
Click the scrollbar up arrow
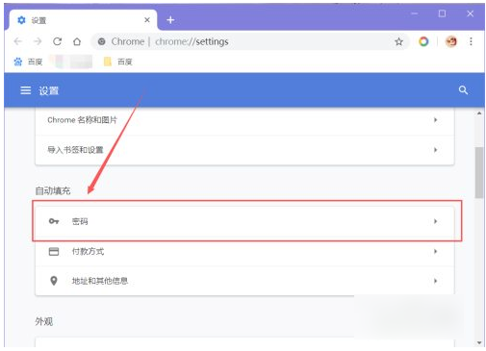[x=479, y=113]
